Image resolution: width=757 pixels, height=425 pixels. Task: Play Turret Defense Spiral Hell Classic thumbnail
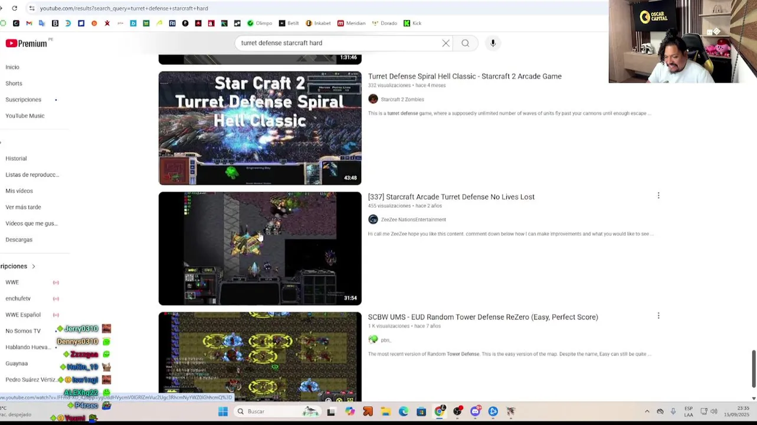tap(260, 128)
